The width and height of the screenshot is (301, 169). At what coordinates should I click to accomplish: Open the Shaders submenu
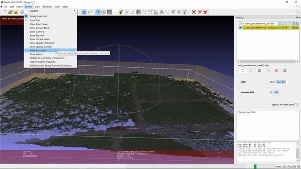(50, 11)
